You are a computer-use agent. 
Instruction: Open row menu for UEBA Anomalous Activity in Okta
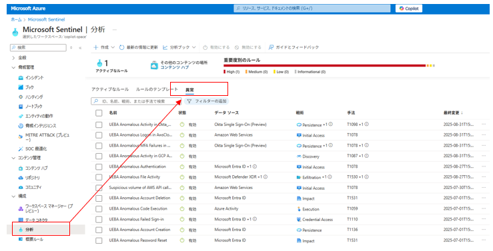(484, 125)
